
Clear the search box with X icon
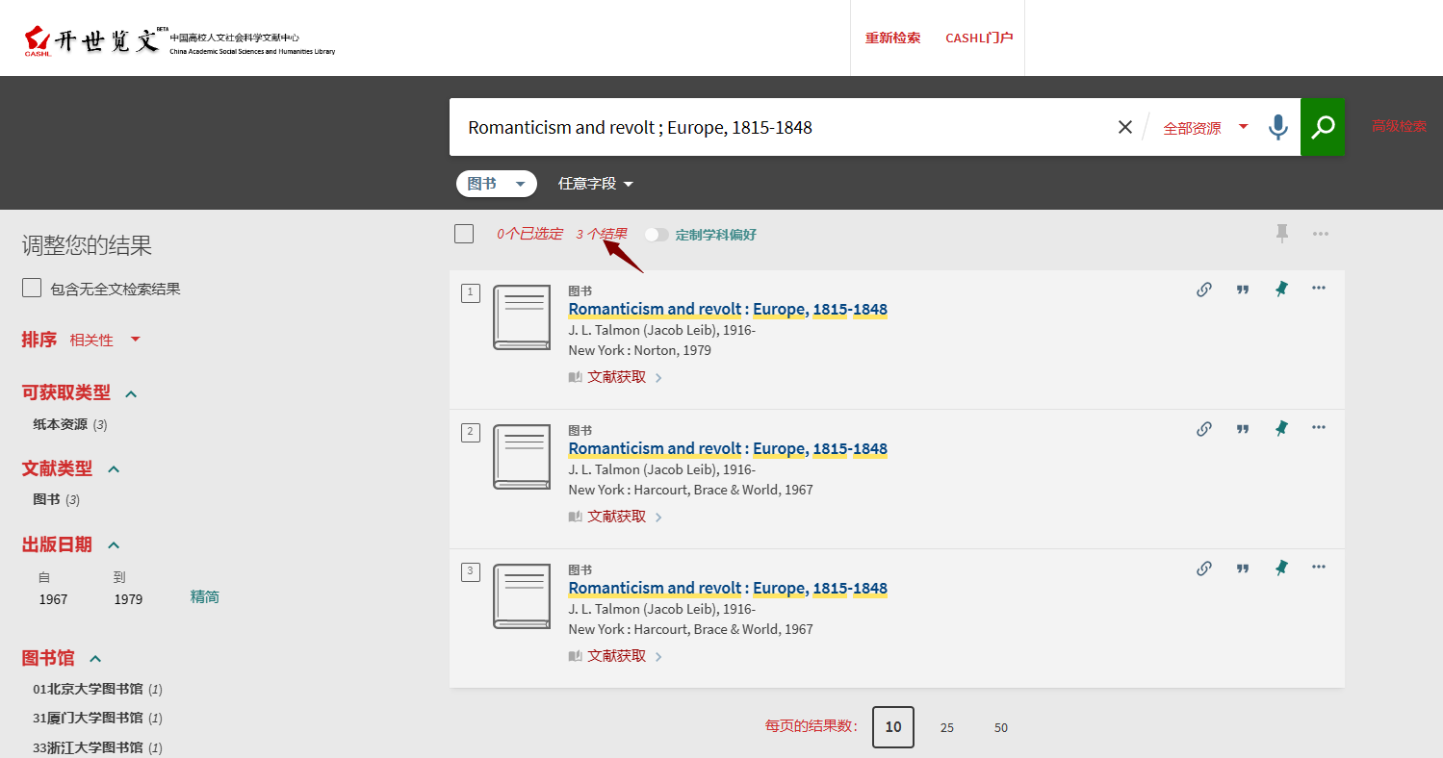click(1124, 127)
